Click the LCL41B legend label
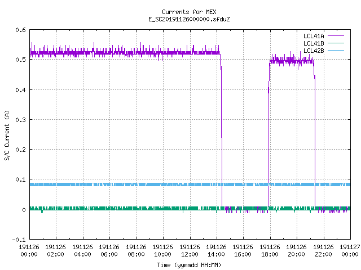361x270 pixels. click(314, 43)
